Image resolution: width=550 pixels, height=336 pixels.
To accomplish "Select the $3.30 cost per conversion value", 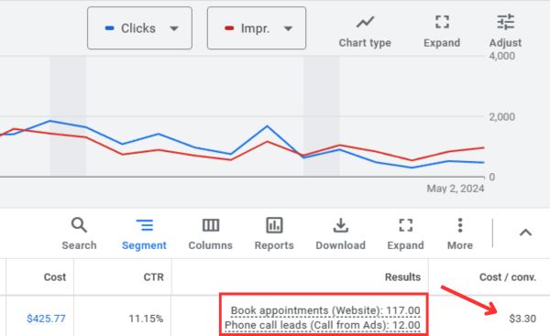I will (x=522, y=319).
